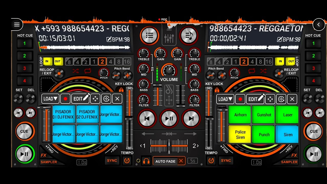Open the track list button in center
The height and width of the screenshot is (184, 327).
point(149,36)
